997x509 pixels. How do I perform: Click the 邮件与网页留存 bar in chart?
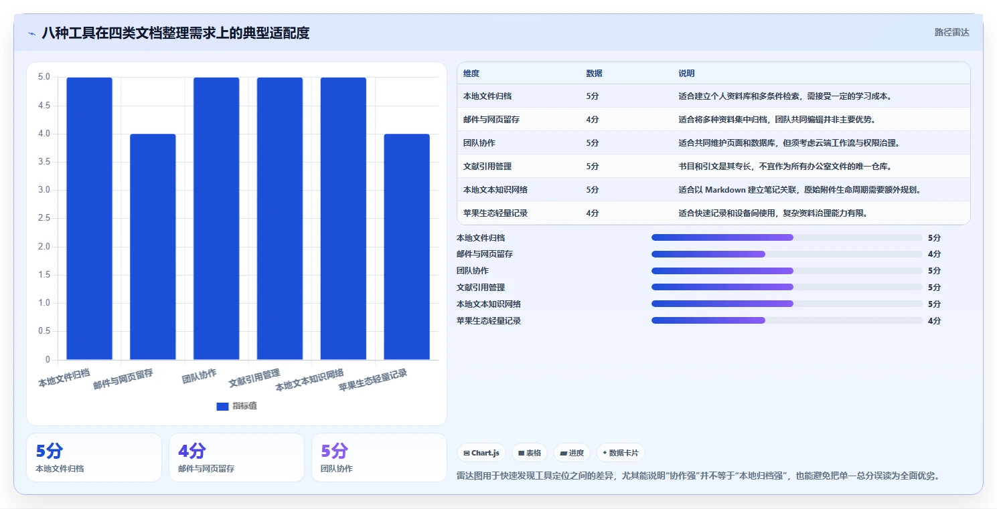tap(153, 247)
